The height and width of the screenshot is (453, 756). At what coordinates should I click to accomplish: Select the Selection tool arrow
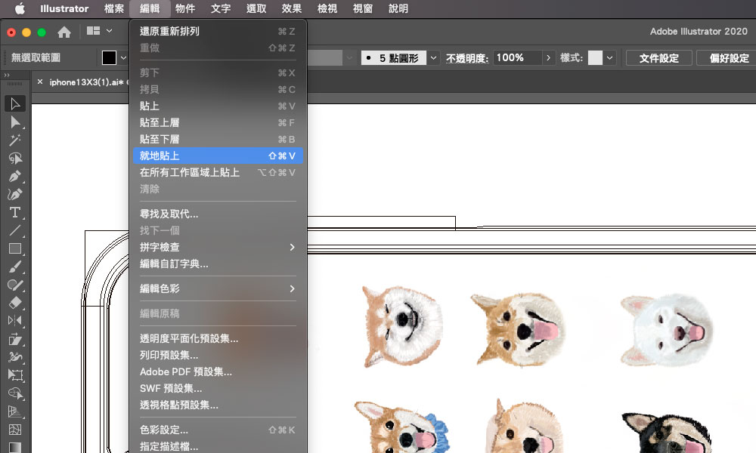(x=15, y=103)
